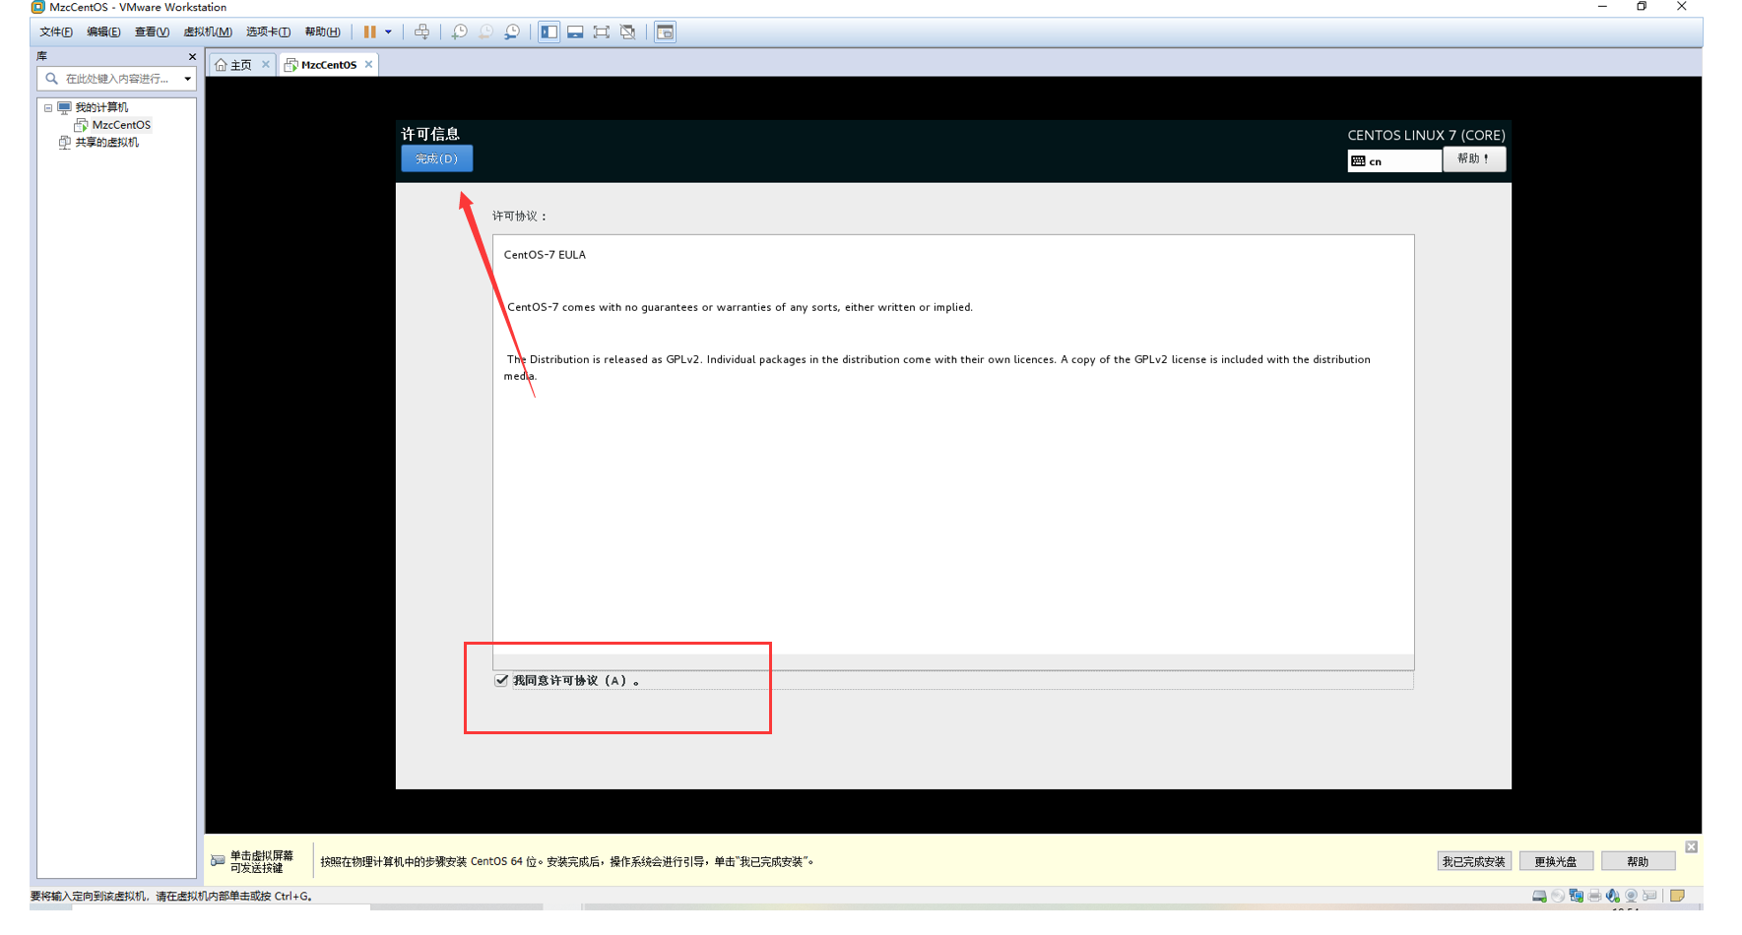
Task: Click the CentOS-7 EULA title text
Action: (545, 255)
